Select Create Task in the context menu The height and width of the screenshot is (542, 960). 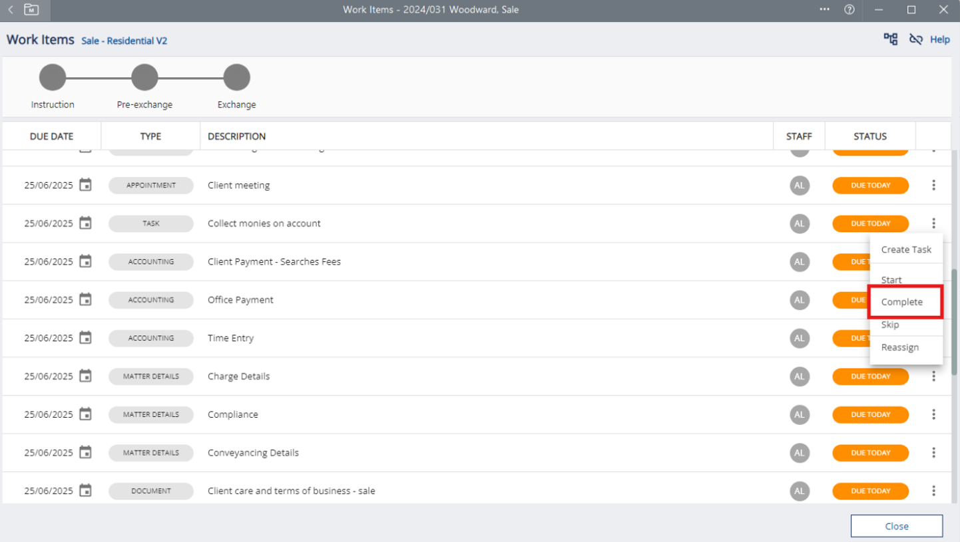(x=906, y=249)
